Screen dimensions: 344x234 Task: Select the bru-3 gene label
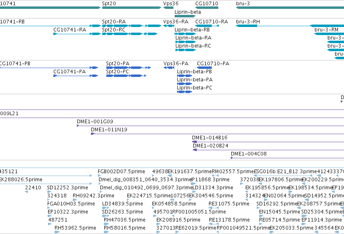pos(243,4)
